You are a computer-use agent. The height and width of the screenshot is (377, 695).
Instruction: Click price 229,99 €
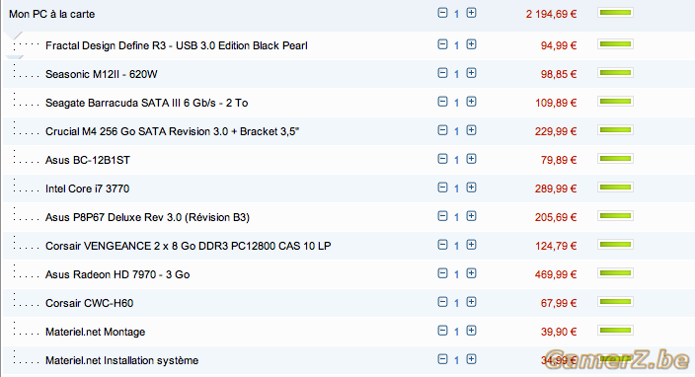pyautogui.click(x=556, y=131)
